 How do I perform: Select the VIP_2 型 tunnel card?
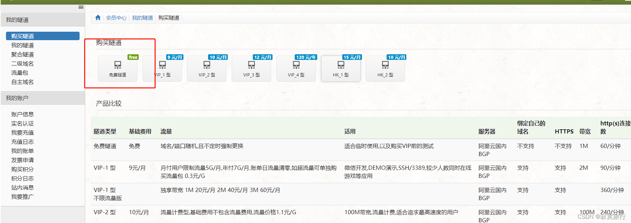(207, 69)
